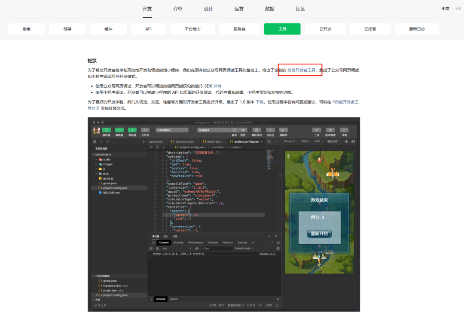Open the 模拟器 (Simulator) panel icon
This screenshot has height=319, width=464.
(106, 129)
